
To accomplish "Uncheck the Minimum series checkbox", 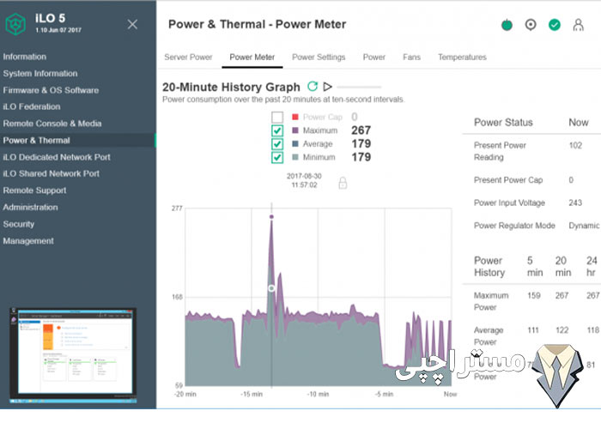I will click(x=277, y=157).
